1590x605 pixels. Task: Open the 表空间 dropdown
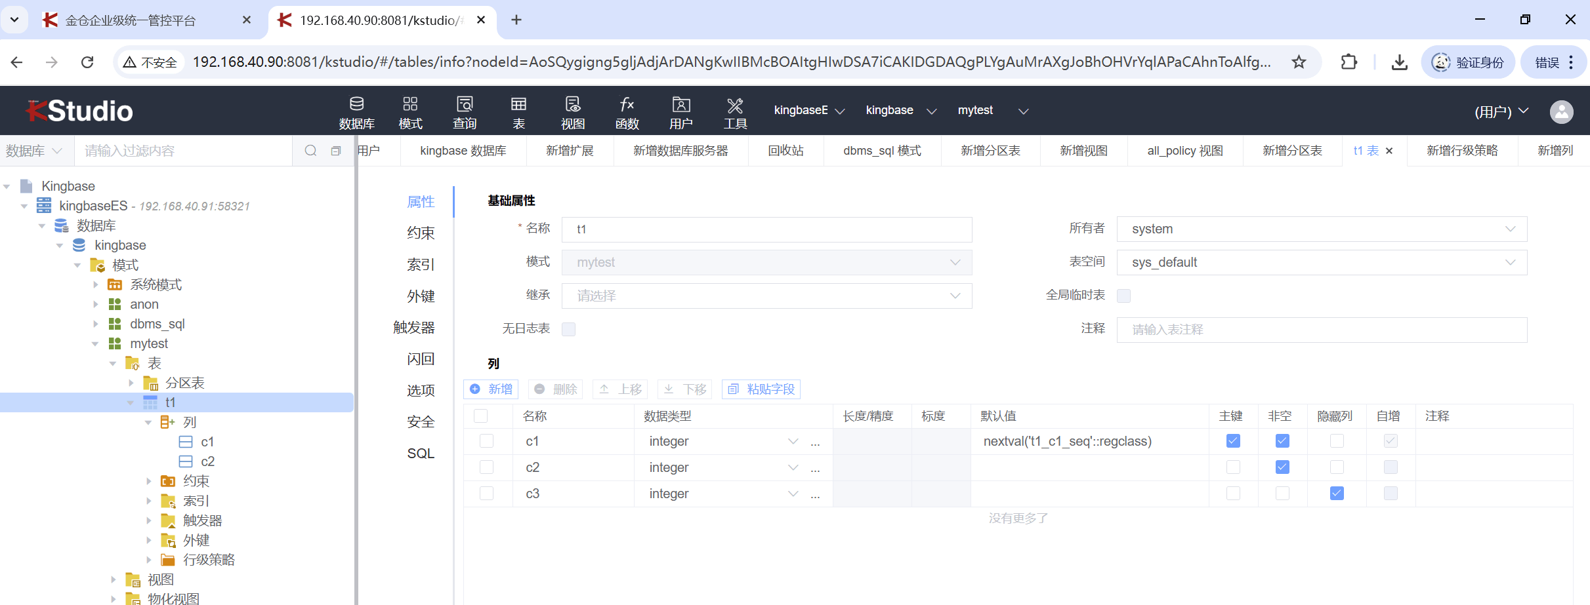(1322, 263)
